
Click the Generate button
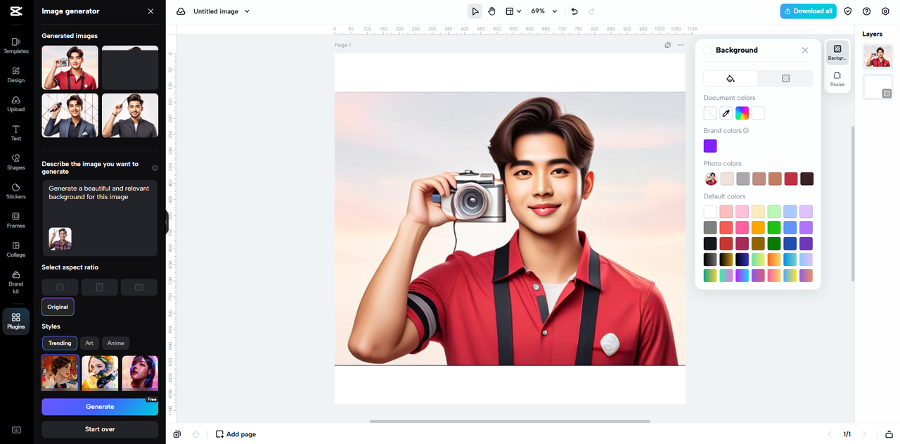100,407
